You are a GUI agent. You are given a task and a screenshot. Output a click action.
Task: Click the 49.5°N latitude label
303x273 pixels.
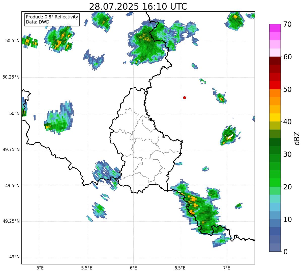click(12, 186)
